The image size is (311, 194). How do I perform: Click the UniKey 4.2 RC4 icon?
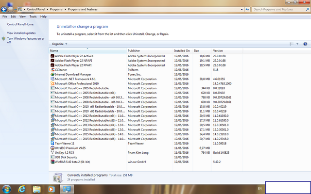pyautogui.click(x=52, y=153)
